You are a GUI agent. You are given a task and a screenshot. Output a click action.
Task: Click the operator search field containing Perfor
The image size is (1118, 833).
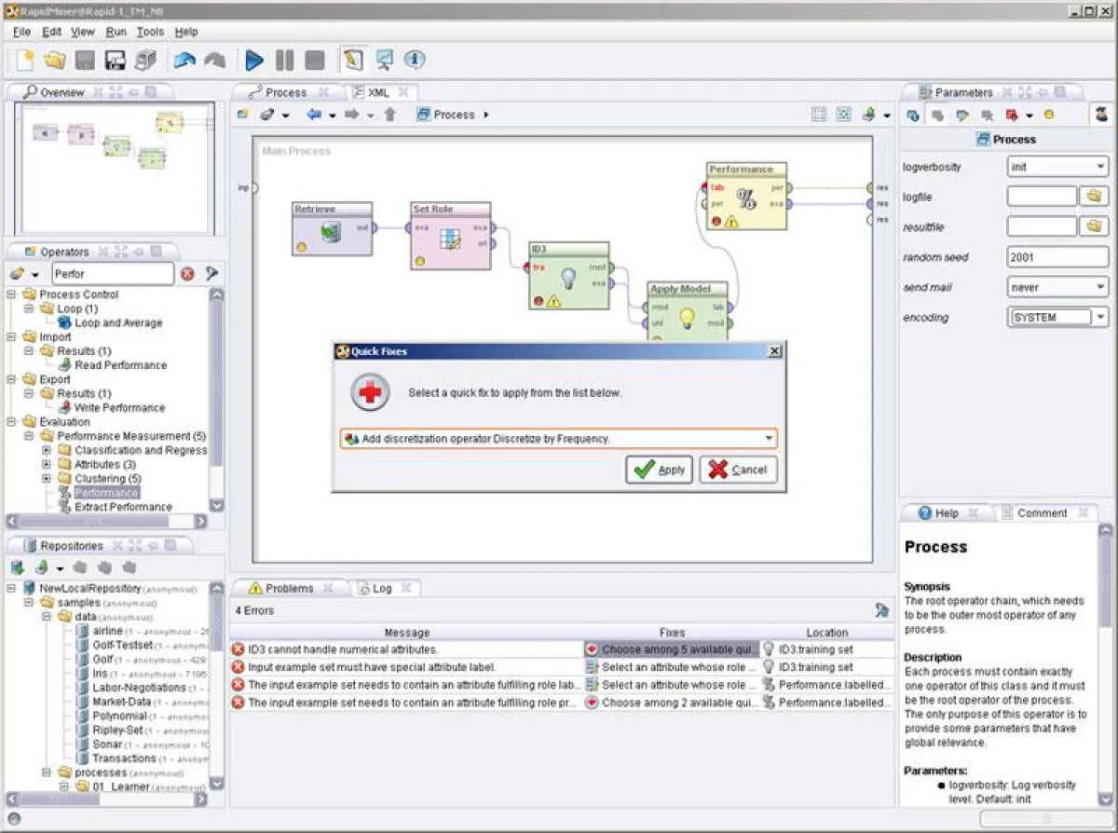pyautogui.click(x=112, y=273)
